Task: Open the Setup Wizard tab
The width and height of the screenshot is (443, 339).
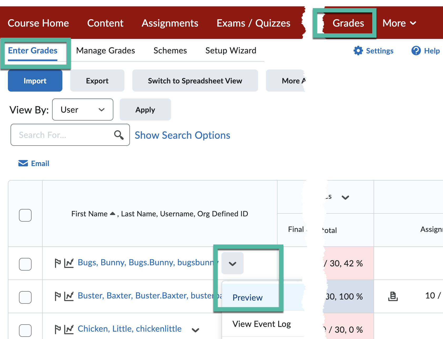Action: pyautogui.click(x=231, y=51)
